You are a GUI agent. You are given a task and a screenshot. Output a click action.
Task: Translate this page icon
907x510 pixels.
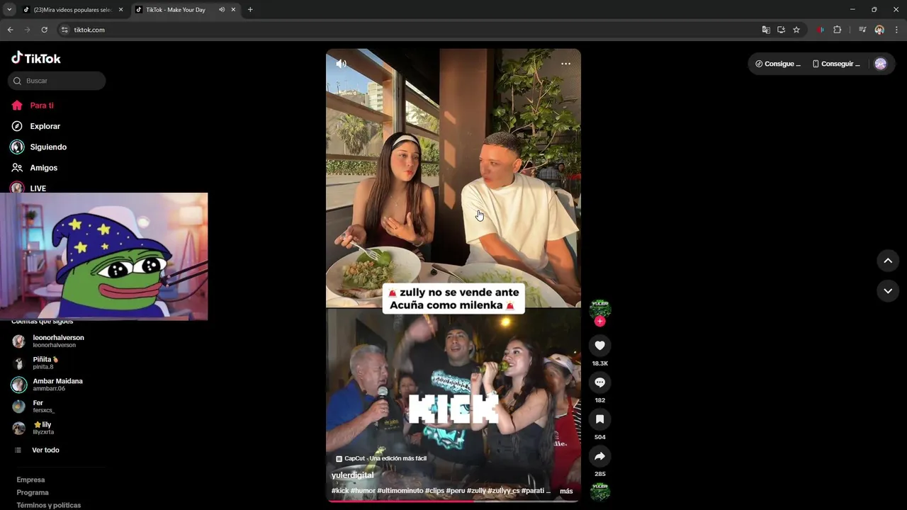[766, 30]
